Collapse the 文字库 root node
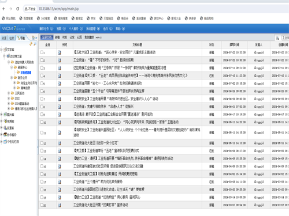Screen dimensions: 289x216 [1, 50]
